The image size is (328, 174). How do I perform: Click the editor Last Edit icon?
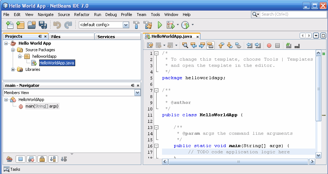coord(150,45)
